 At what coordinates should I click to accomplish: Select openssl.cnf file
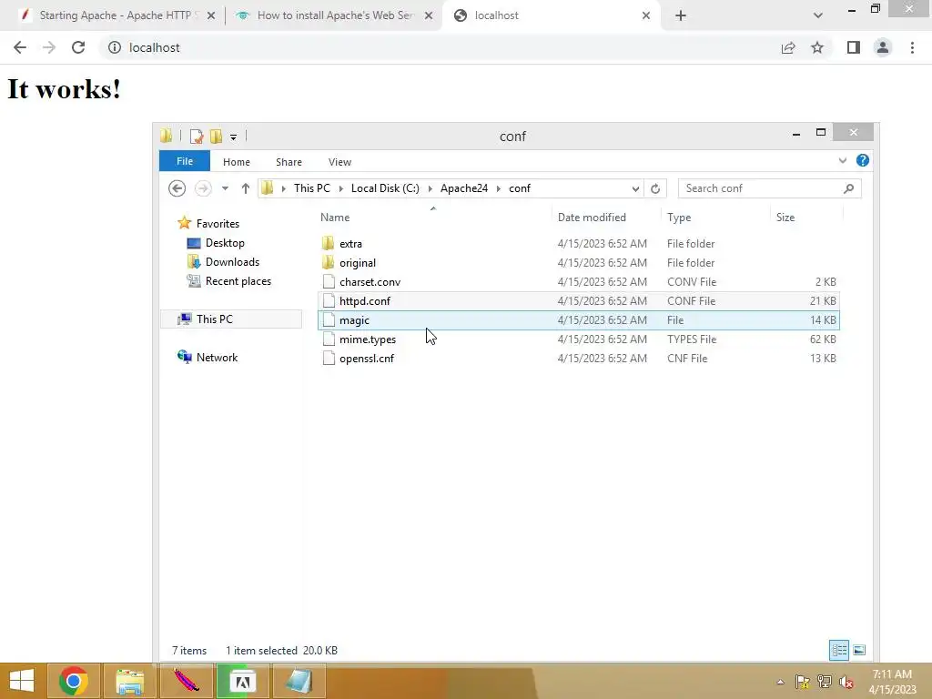pos(579,359)
